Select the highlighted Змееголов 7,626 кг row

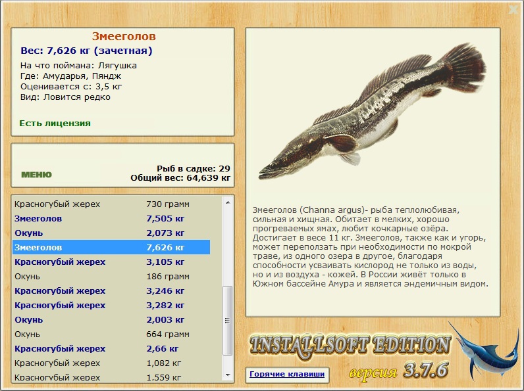112,247
